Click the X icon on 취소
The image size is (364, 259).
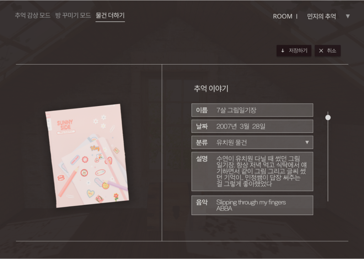[x=321, y=50]
